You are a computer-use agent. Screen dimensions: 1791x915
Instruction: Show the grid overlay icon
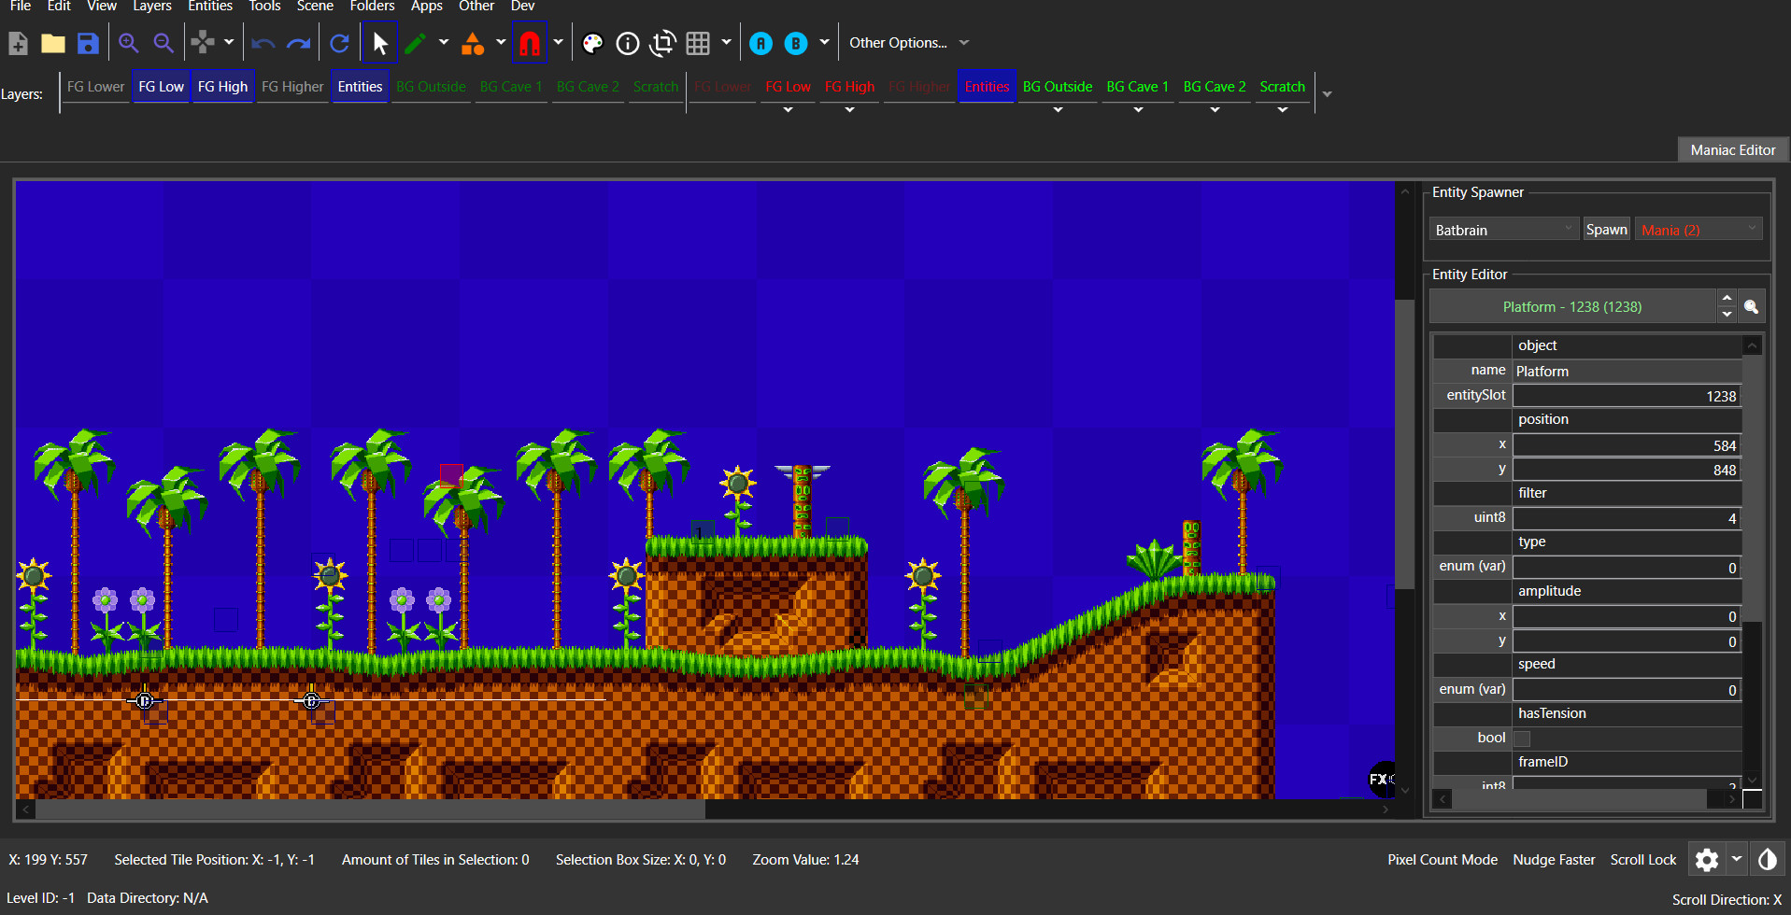pyautogui.click(x=698, y=43)
